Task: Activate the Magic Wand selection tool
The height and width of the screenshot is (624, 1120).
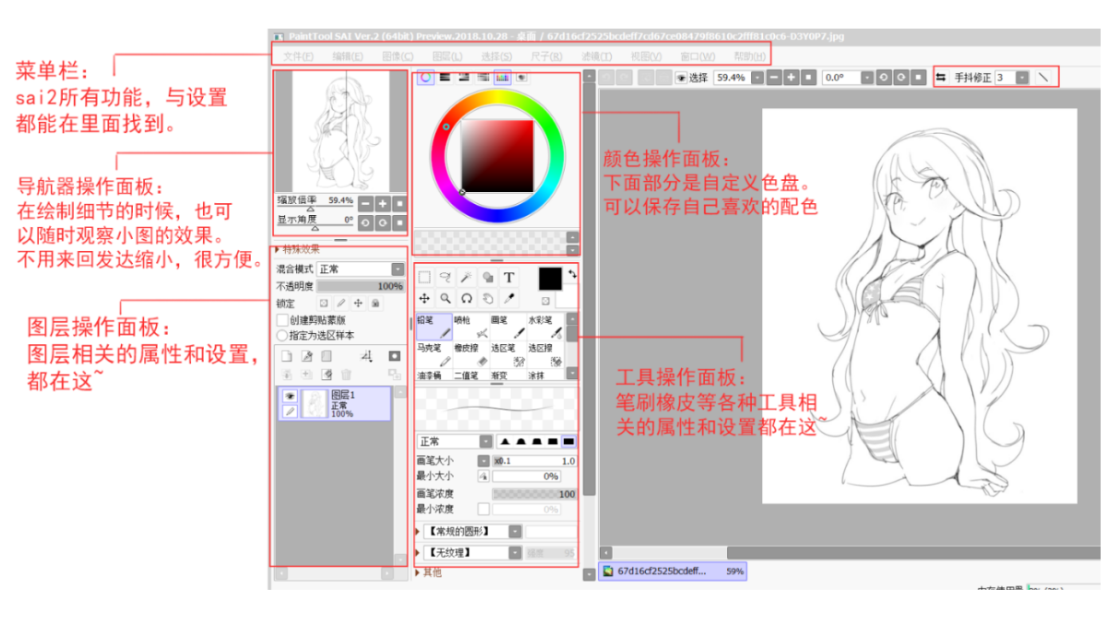Action: click(467, 277)
